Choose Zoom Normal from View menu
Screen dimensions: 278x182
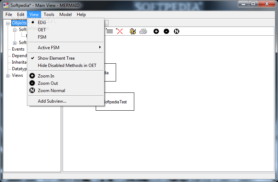tap(65, 91)
